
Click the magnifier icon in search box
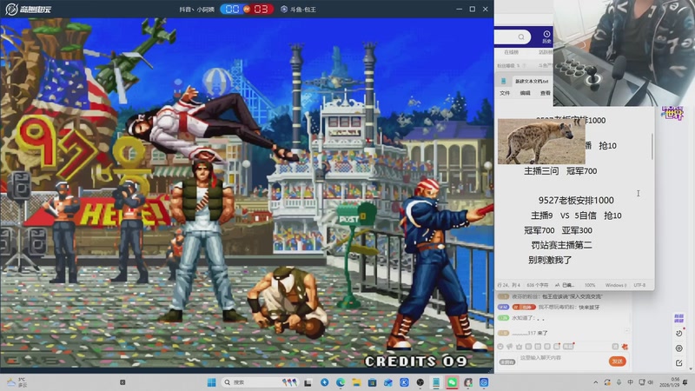click(521, 36)
